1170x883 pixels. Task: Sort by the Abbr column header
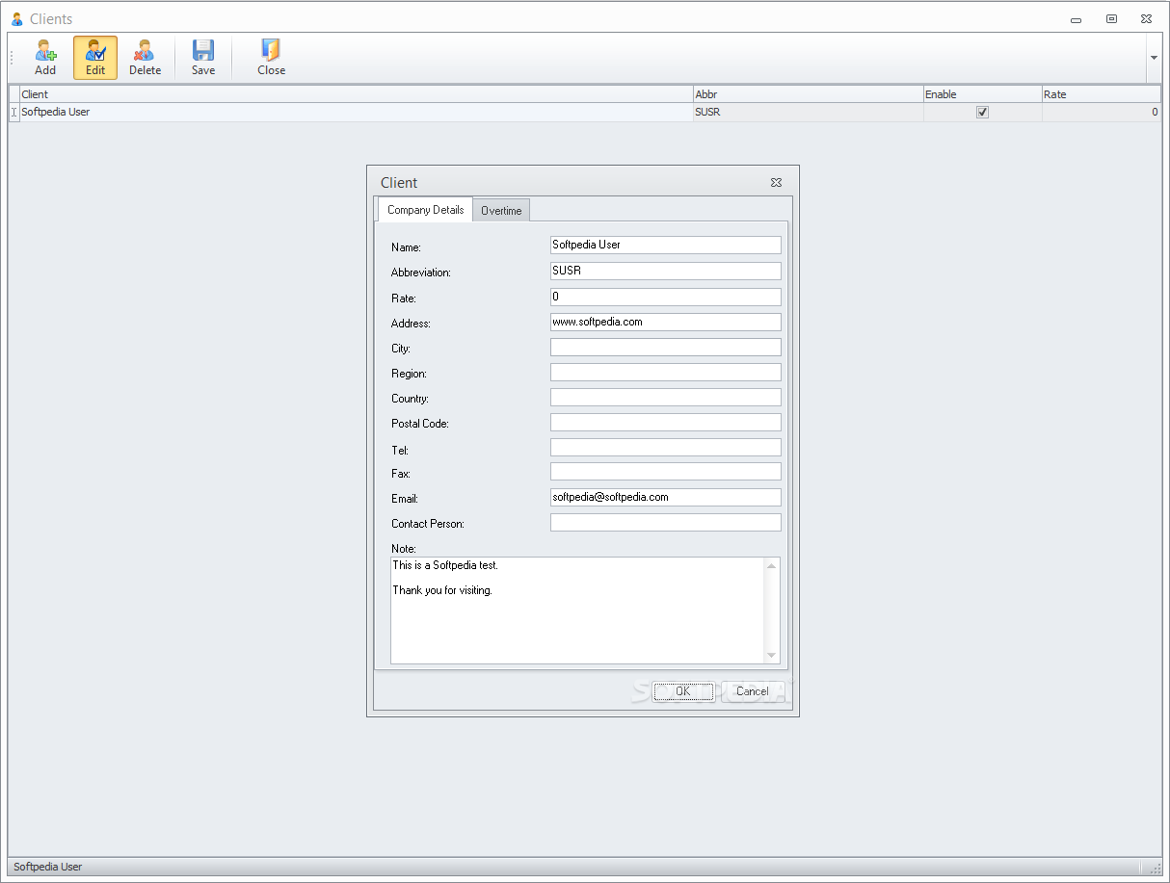coord(808,94)
